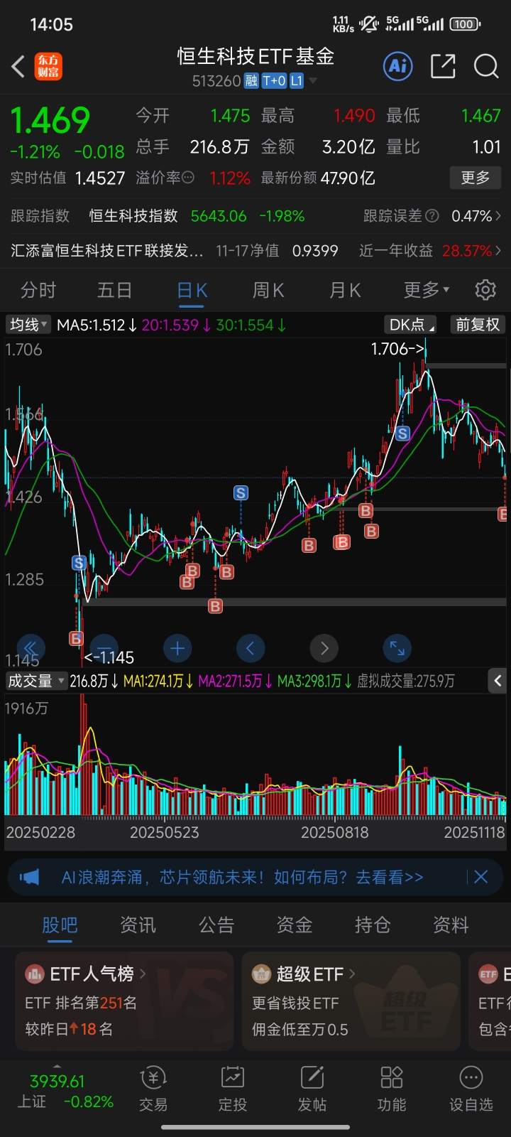Screen dimensions: 511x1137
Task: Open 汇添富恒生科技ETF联接 fund row
Action: point(255,250)
